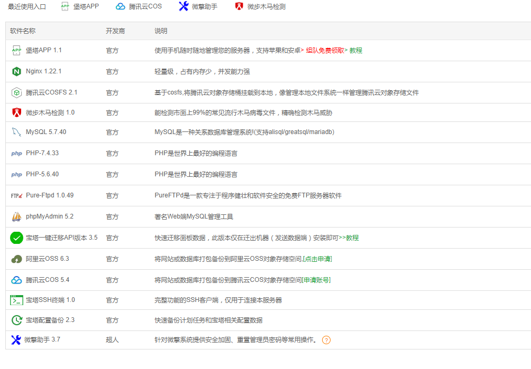Viewport: 531px width, 369px height.
Task: Open software entry MySQL 5.7.40
Action: (46, 132)
